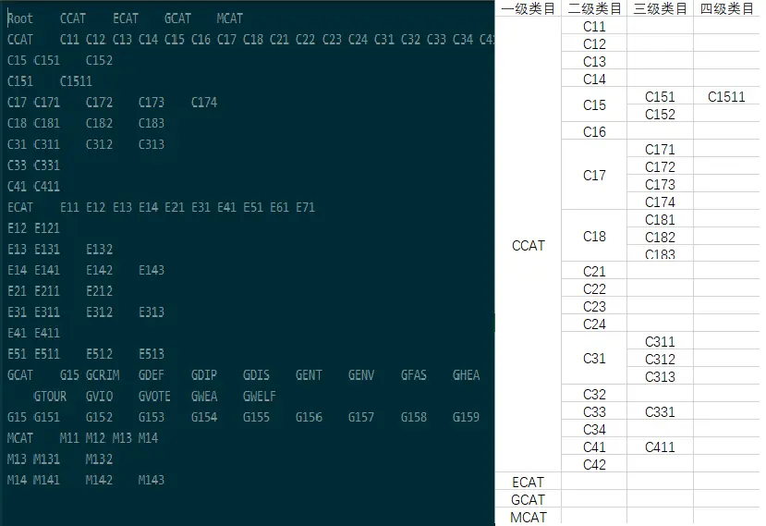Viewport: 766px width, 526px height.
Task: Click 'G154' in the editor
Action: (x=204, y=417)
